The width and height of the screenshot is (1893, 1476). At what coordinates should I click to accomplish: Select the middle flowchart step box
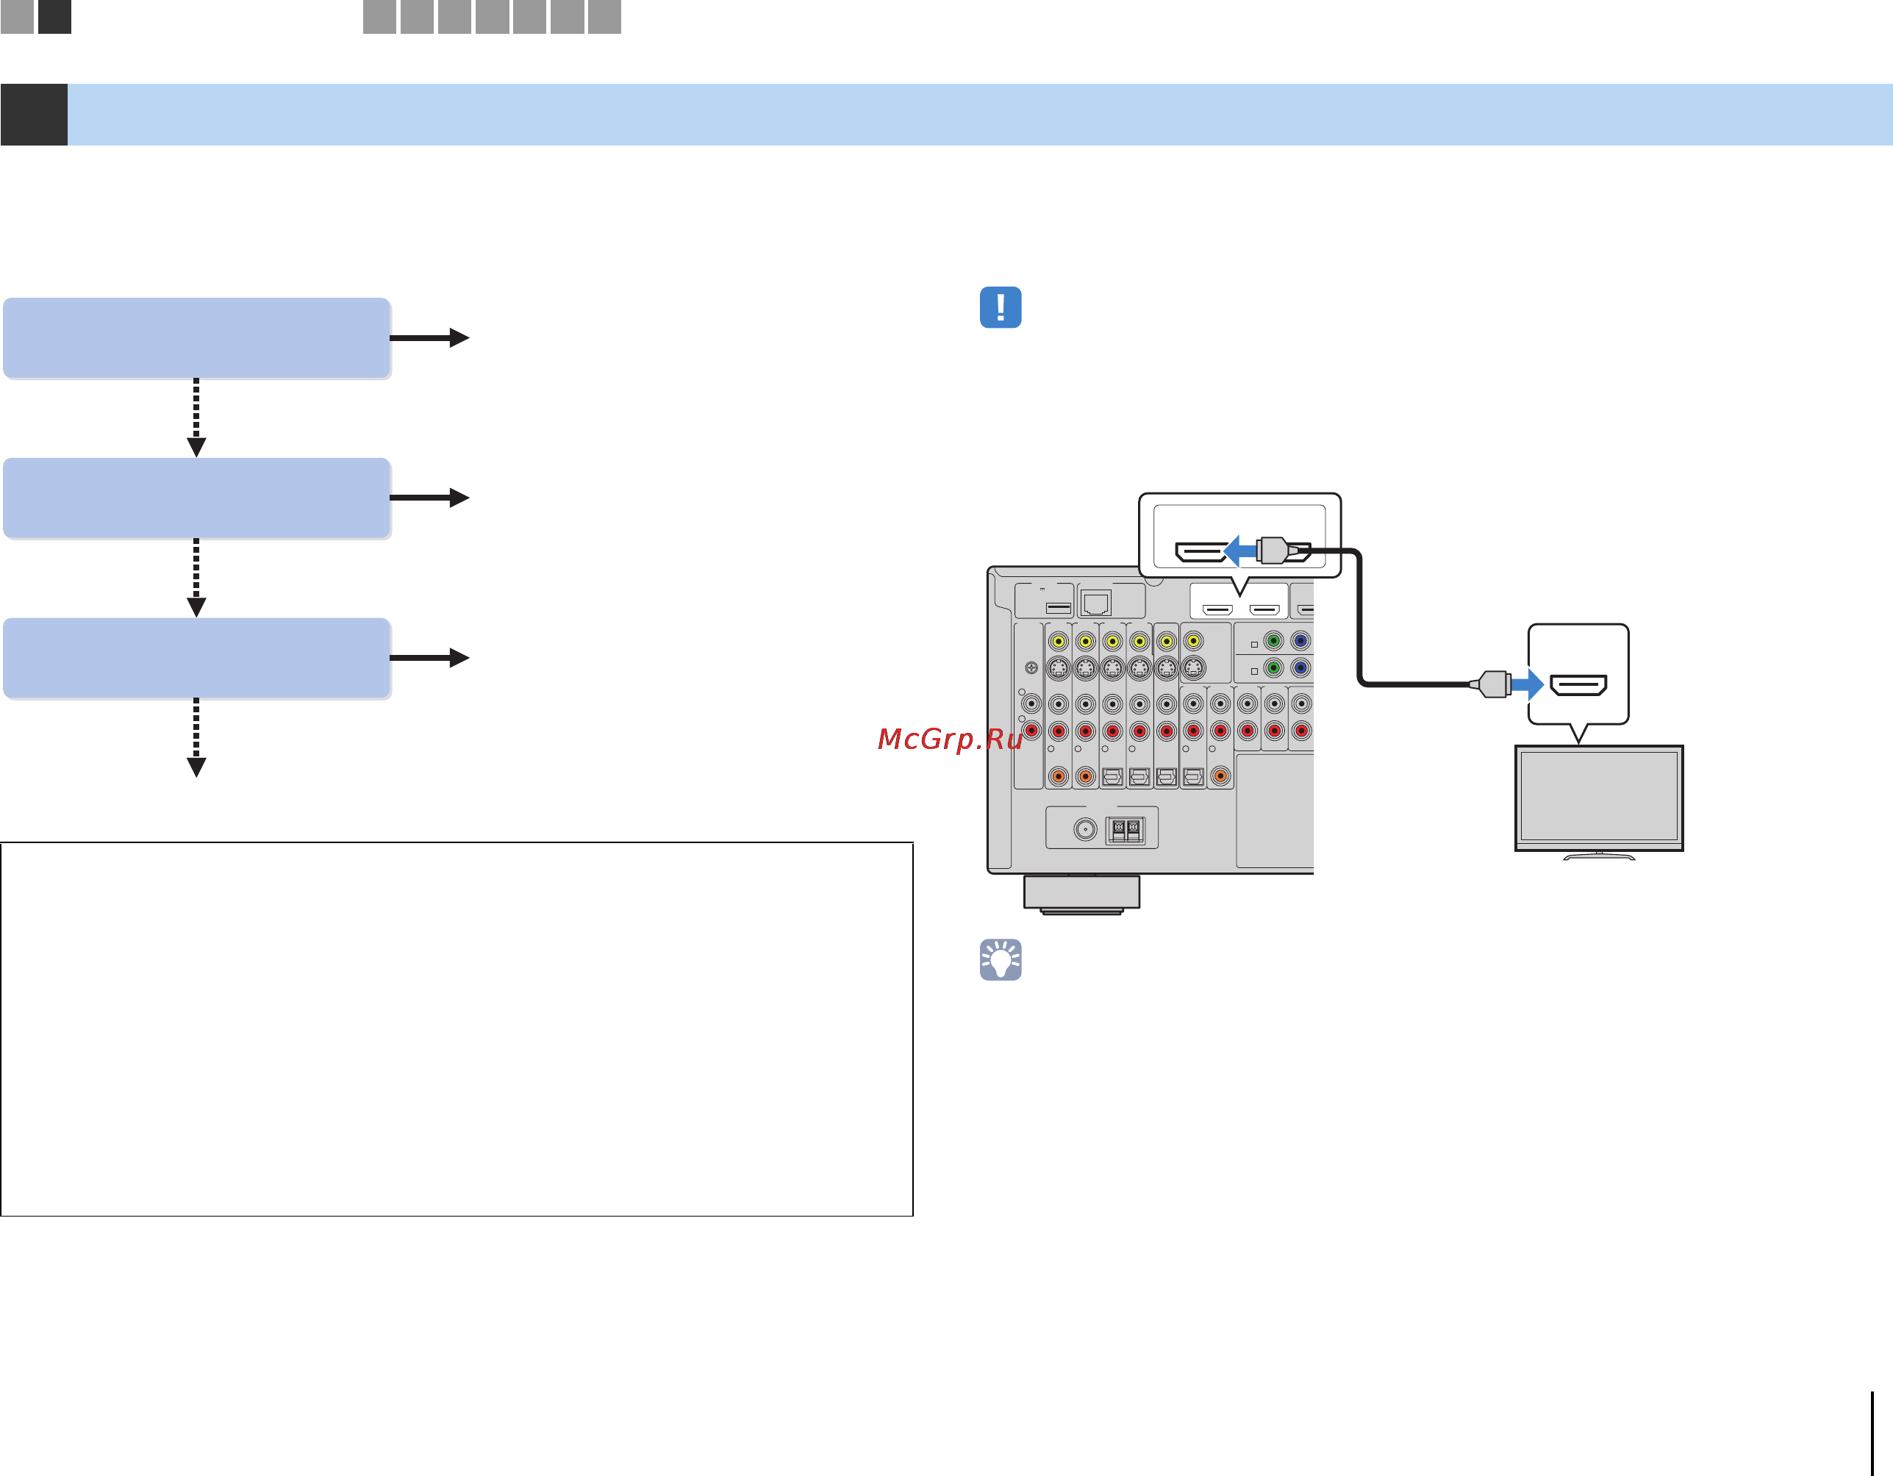[x=197, y=498]
